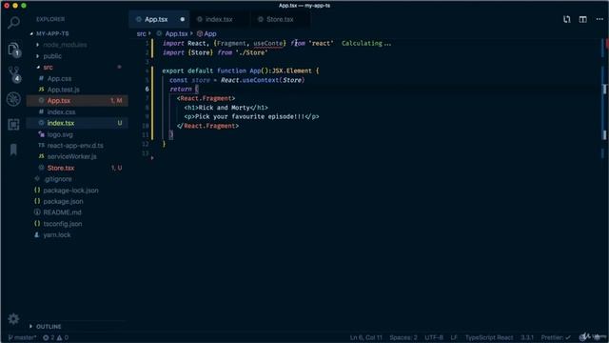Open index.tsx in the explorer tree
Viewport: 609px width, 343px height.
click(77, 123)
